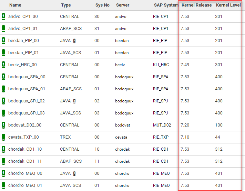The width and height of the screenshot is (245, 191).
Task: Click the green status icon for andvo_CP1_31
Action: (x=3, y=29)
